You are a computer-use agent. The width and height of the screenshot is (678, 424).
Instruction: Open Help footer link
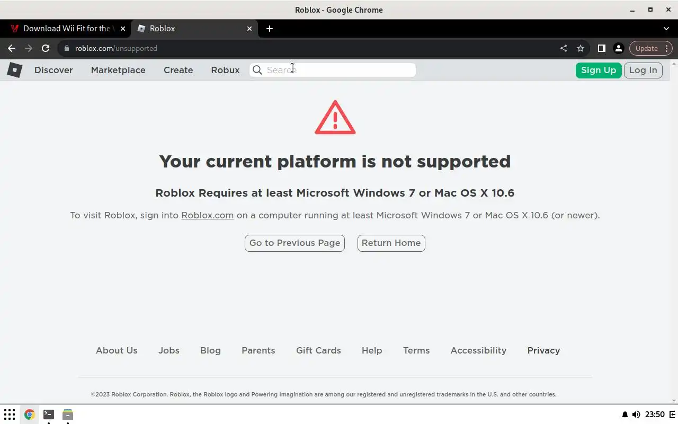pyautogui.click(x=372, y=350)
